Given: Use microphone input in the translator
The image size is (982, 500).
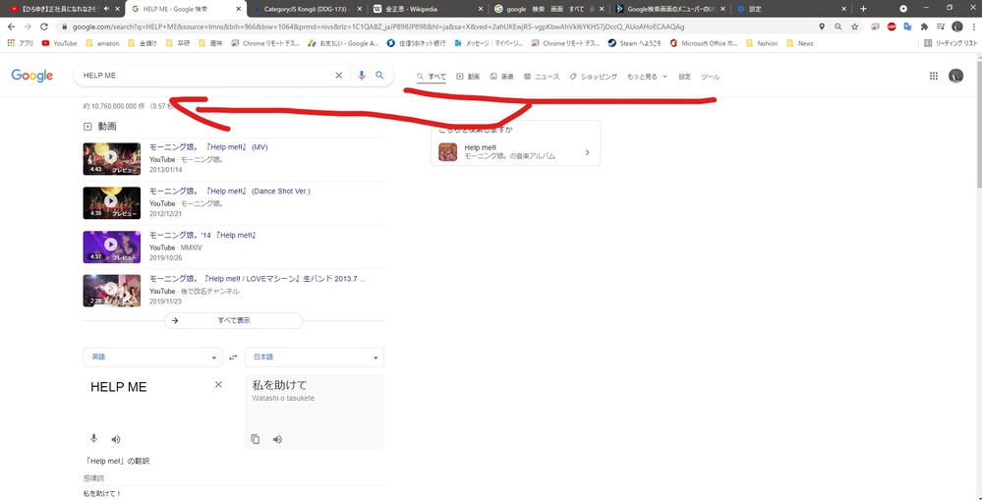Looking at the screenshot, I should pos(94,439).
